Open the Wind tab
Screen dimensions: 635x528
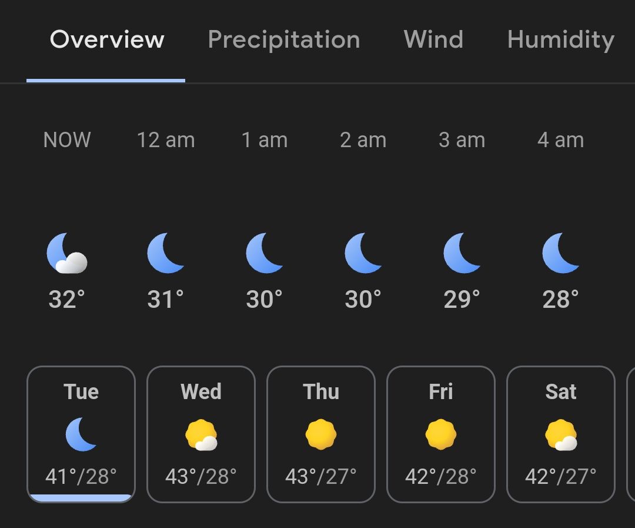point(433,39)
